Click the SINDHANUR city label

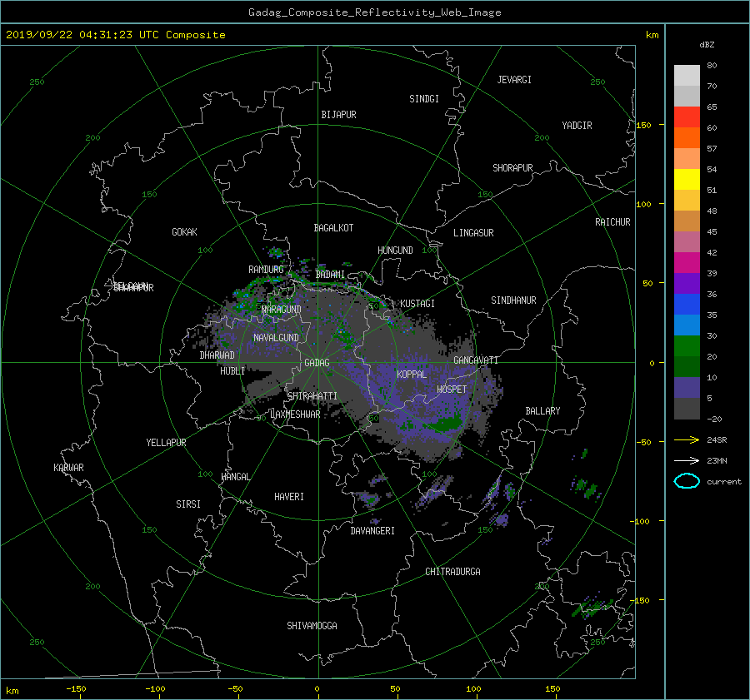[513, 300]
